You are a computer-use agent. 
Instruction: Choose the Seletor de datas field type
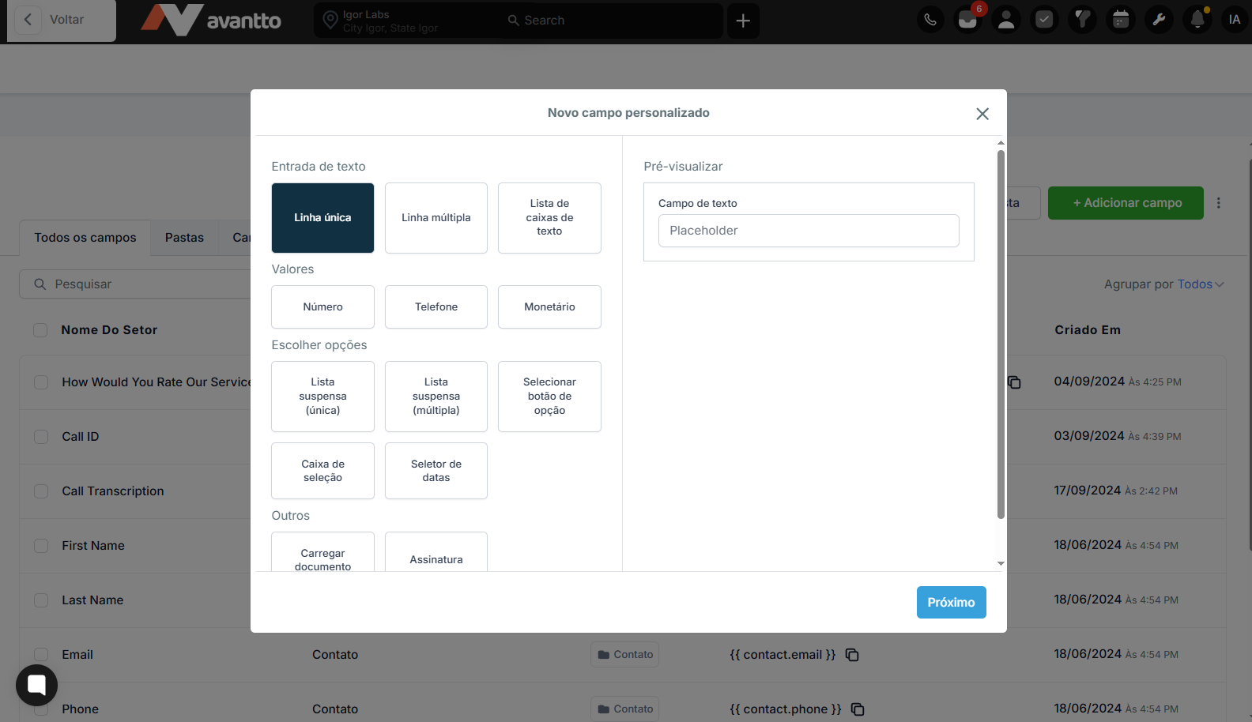(x=436, y=471)
